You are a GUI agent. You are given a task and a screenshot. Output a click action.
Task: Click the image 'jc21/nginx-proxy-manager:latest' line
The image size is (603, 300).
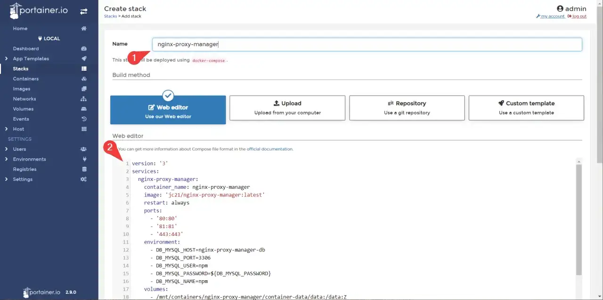tap(204, 195)
